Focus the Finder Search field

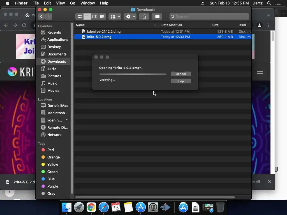209,17
